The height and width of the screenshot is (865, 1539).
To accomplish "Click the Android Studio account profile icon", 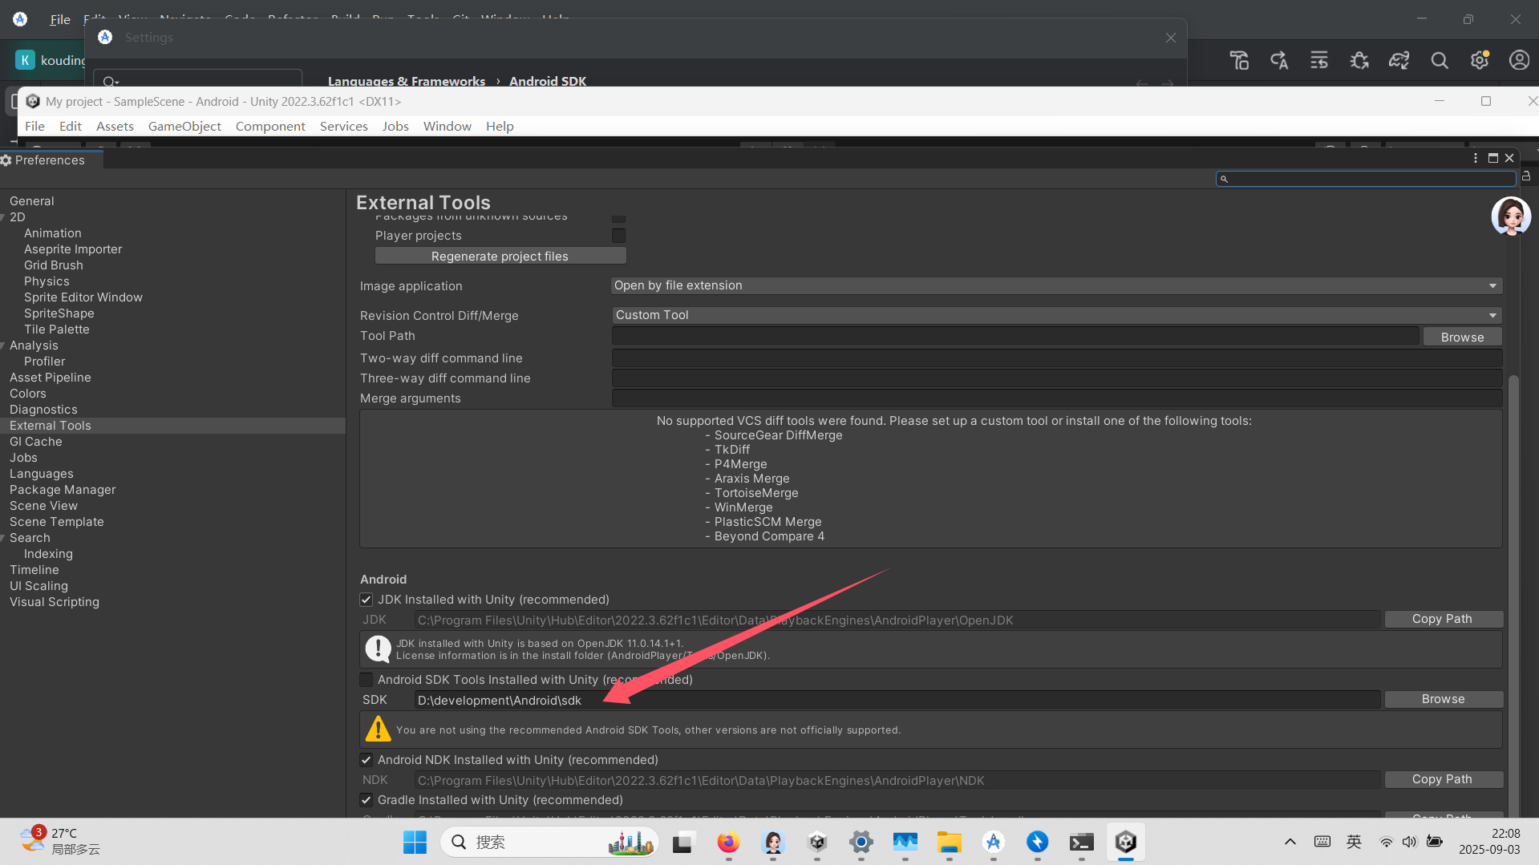I will (x=1519, y=60).
